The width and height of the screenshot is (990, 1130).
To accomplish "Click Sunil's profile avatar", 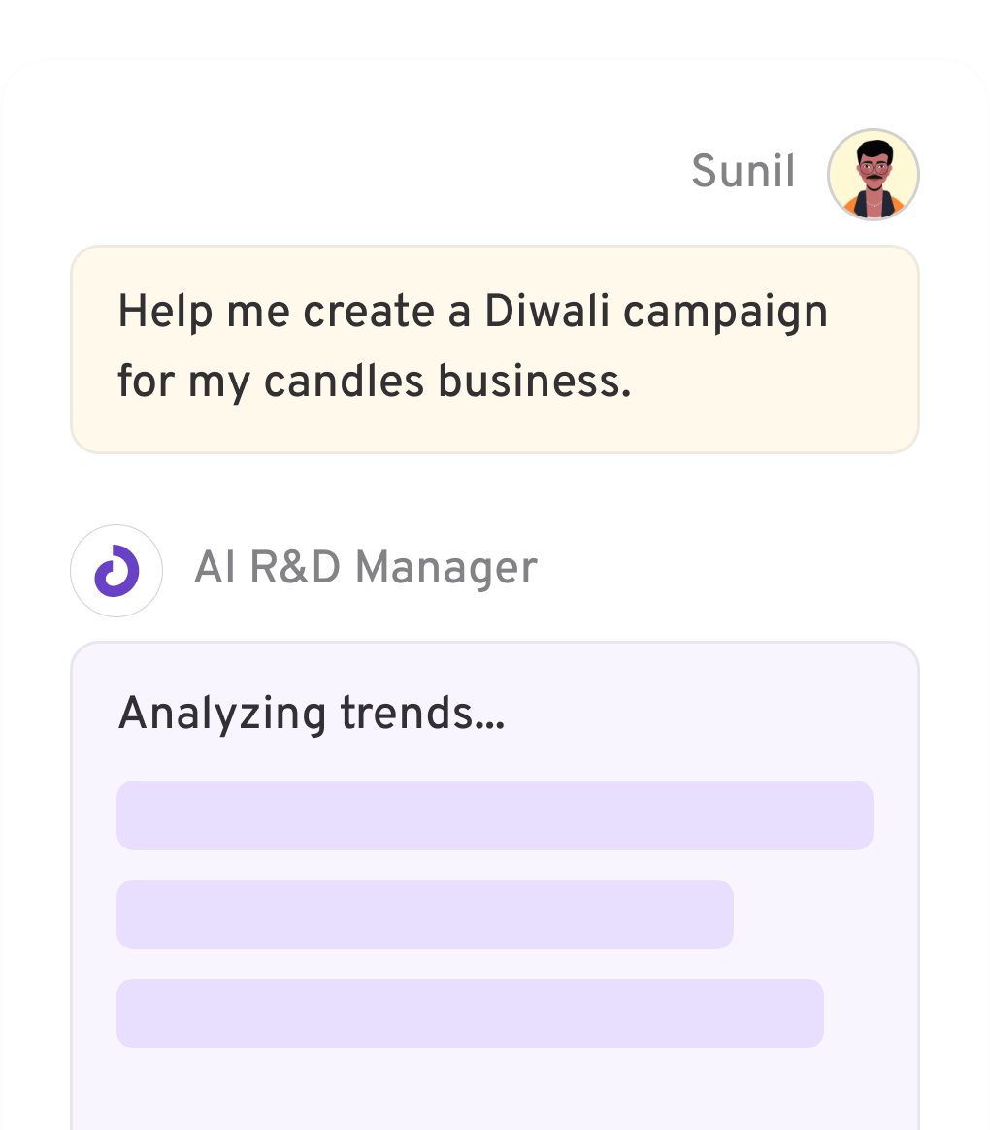I will point(873,175).
